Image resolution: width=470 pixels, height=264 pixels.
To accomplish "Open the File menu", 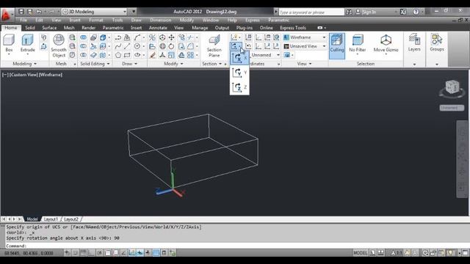I will click(x=23, y=20).
